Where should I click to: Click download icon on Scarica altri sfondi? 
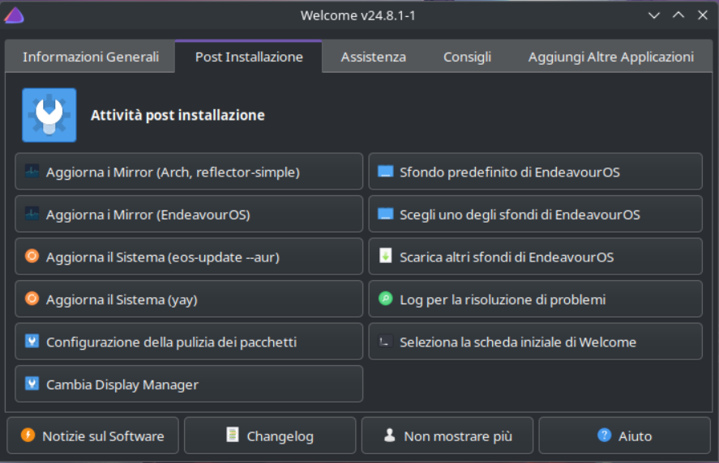385,256
